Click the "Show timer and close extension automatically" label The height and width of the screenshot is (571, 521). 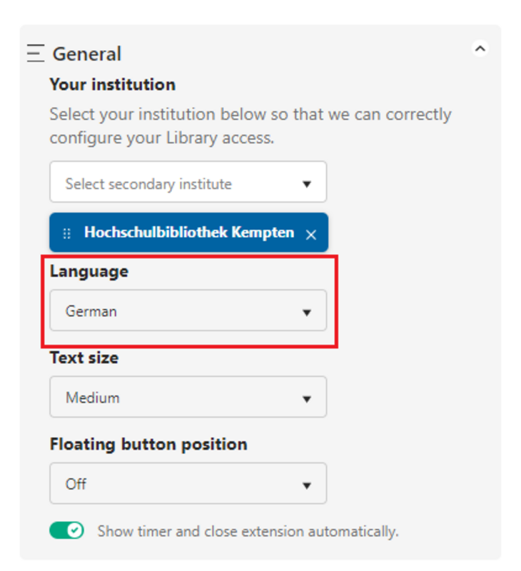click(x=248, y=532)
